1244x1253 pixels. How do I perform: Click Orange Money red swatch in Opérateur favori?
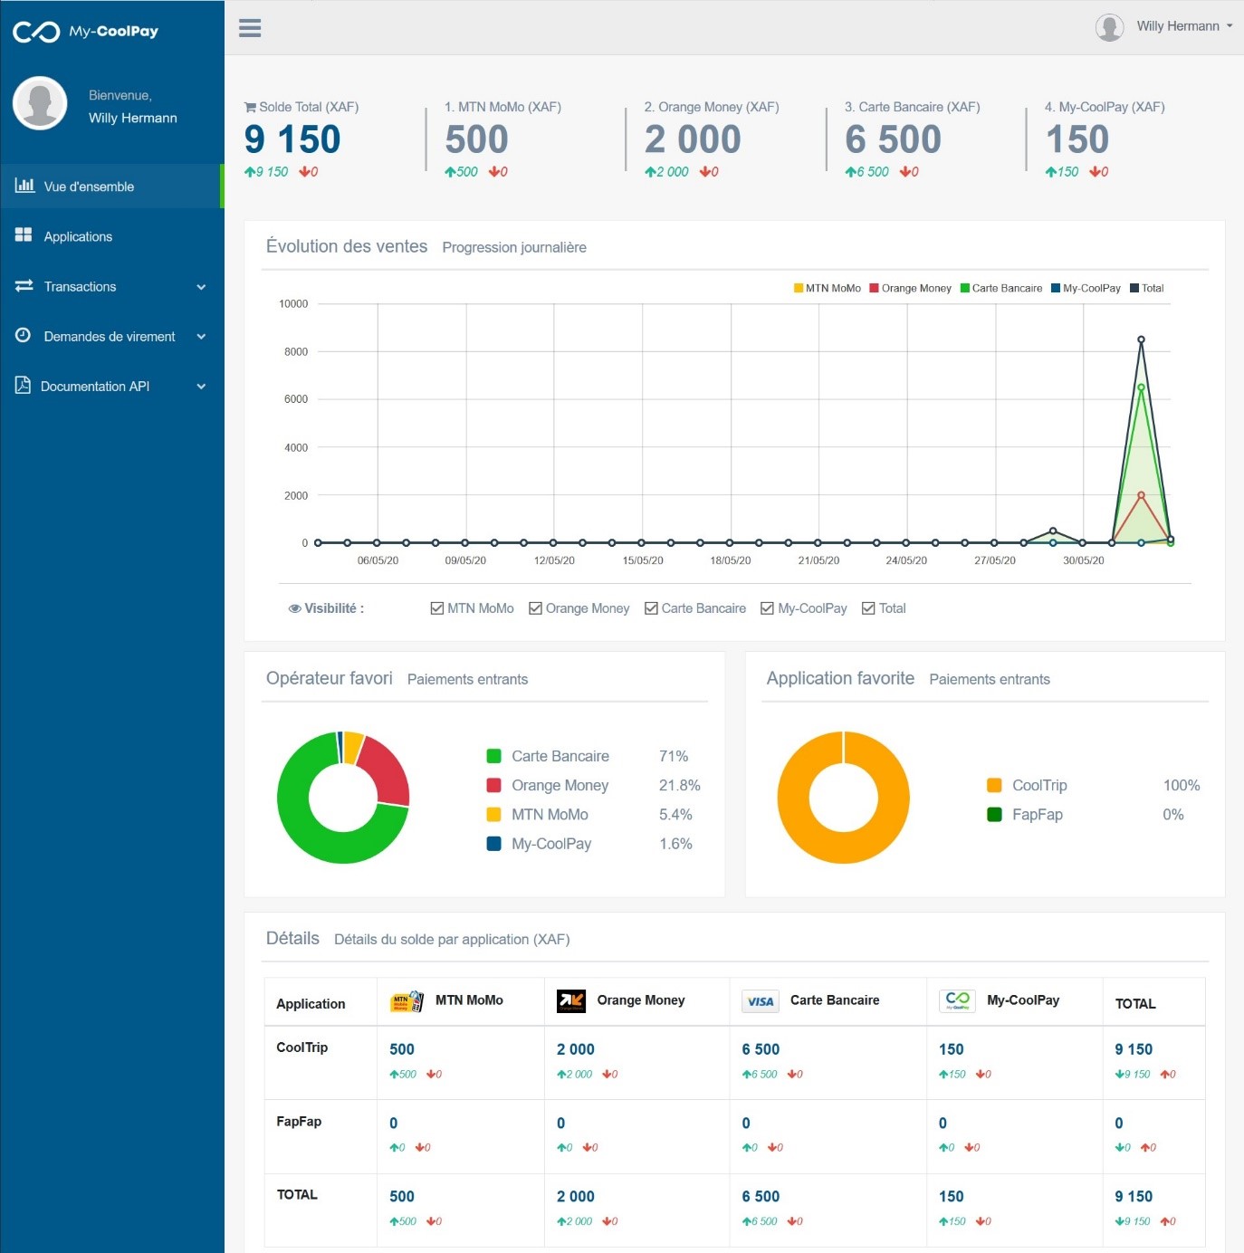point(493,785)
